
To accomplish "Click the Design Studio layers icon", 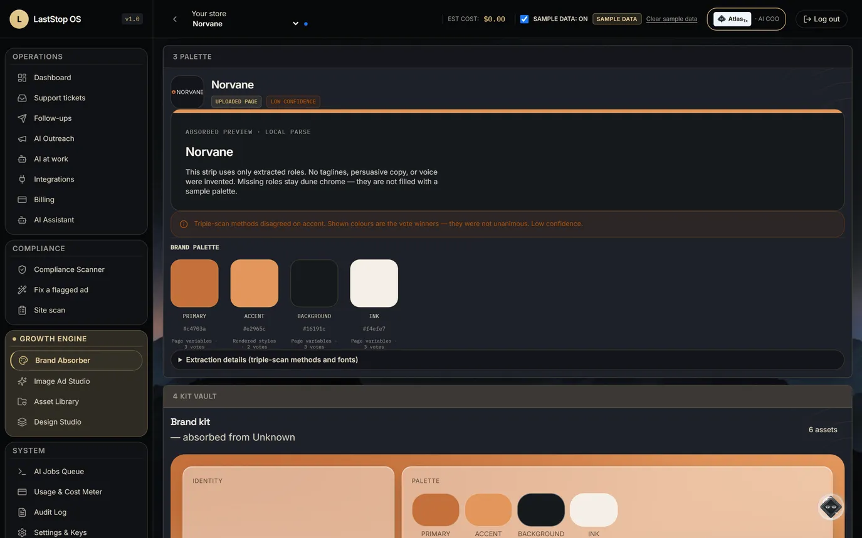I will click(x=22, y=422).
